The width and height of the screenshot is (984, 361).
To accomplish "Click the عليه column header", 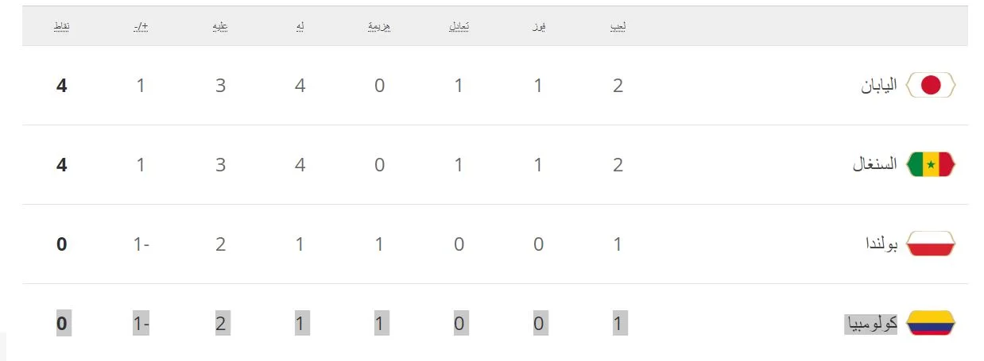I will click(x=220, y=27).
